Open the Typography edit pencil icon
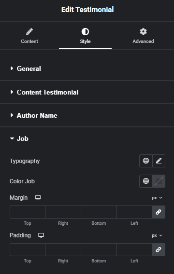 [159, 161]
